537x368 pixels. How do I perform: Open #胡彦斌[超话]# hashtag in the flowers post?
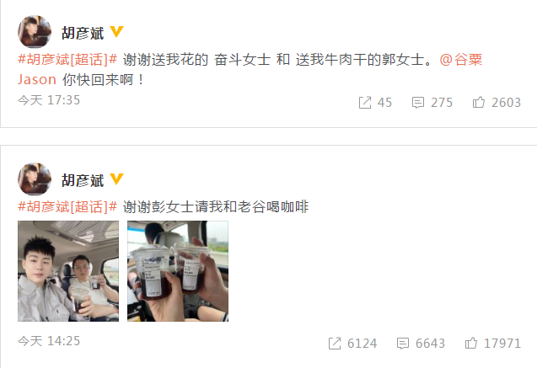point(67,60)
